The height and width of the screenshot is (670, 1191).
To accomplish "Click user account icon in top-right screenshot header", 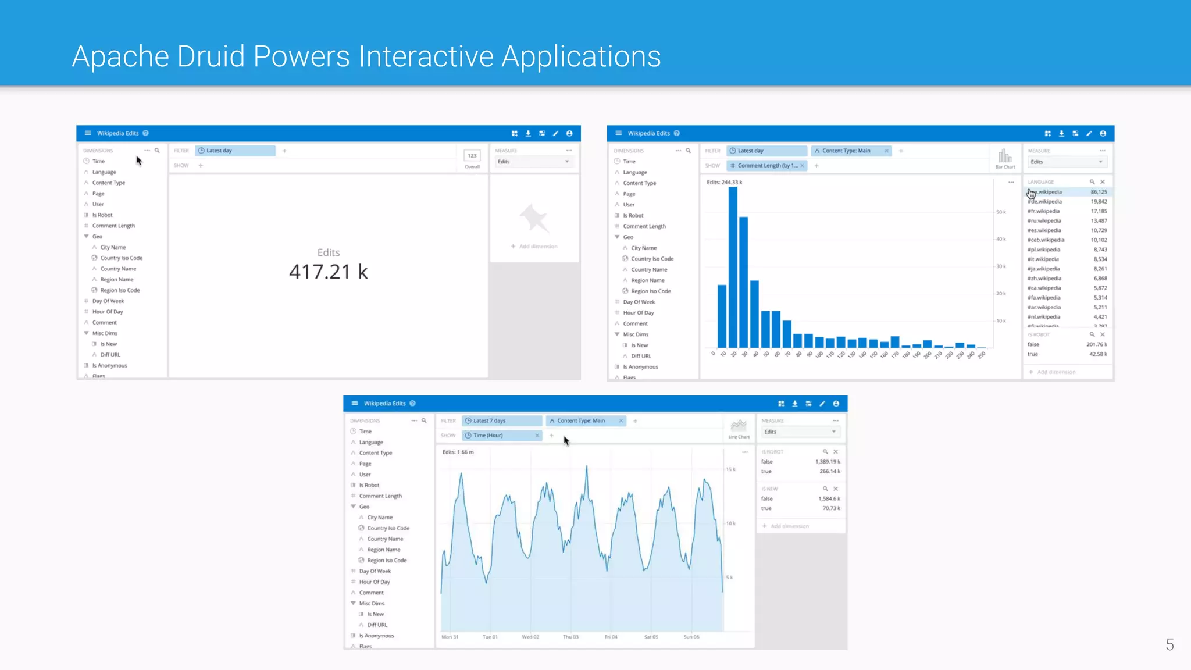I will click(1103, 134).
